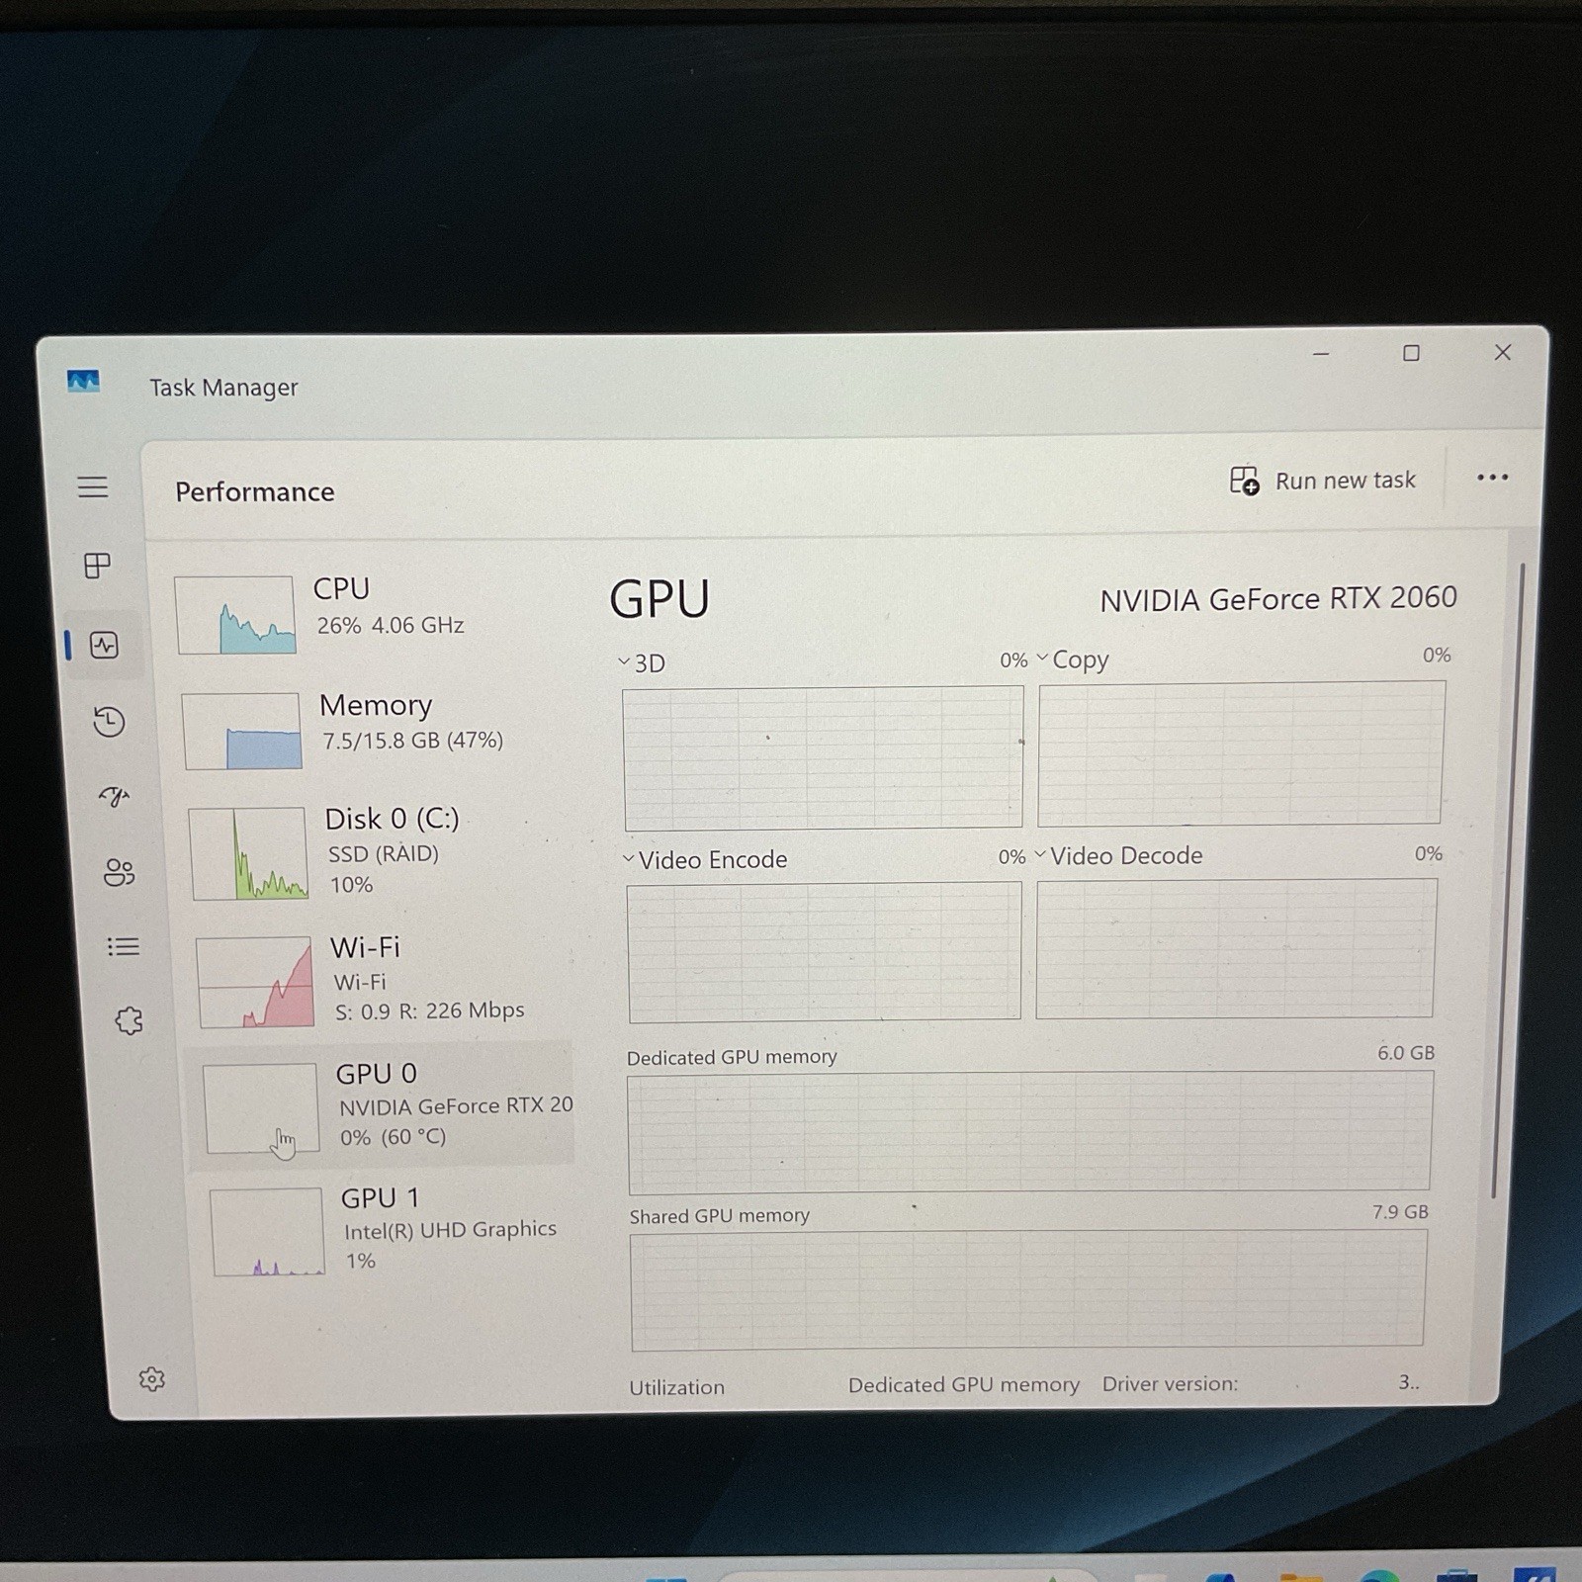Open the Details page list icon

click(124, 947)
